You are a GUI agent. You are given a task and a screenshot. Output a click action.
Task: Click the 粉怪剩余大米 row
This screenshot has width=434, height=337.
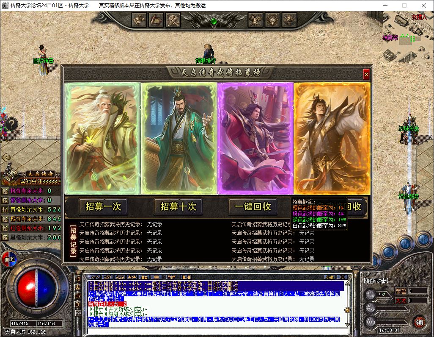point(31,191)
